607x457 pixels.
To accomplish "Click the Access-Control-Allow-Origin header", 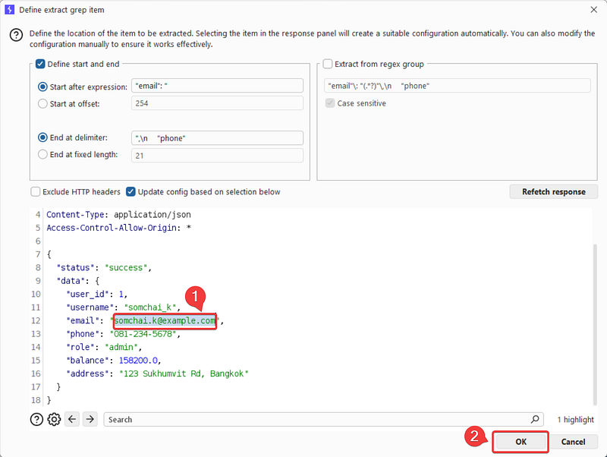I will (x=119, y=228).
